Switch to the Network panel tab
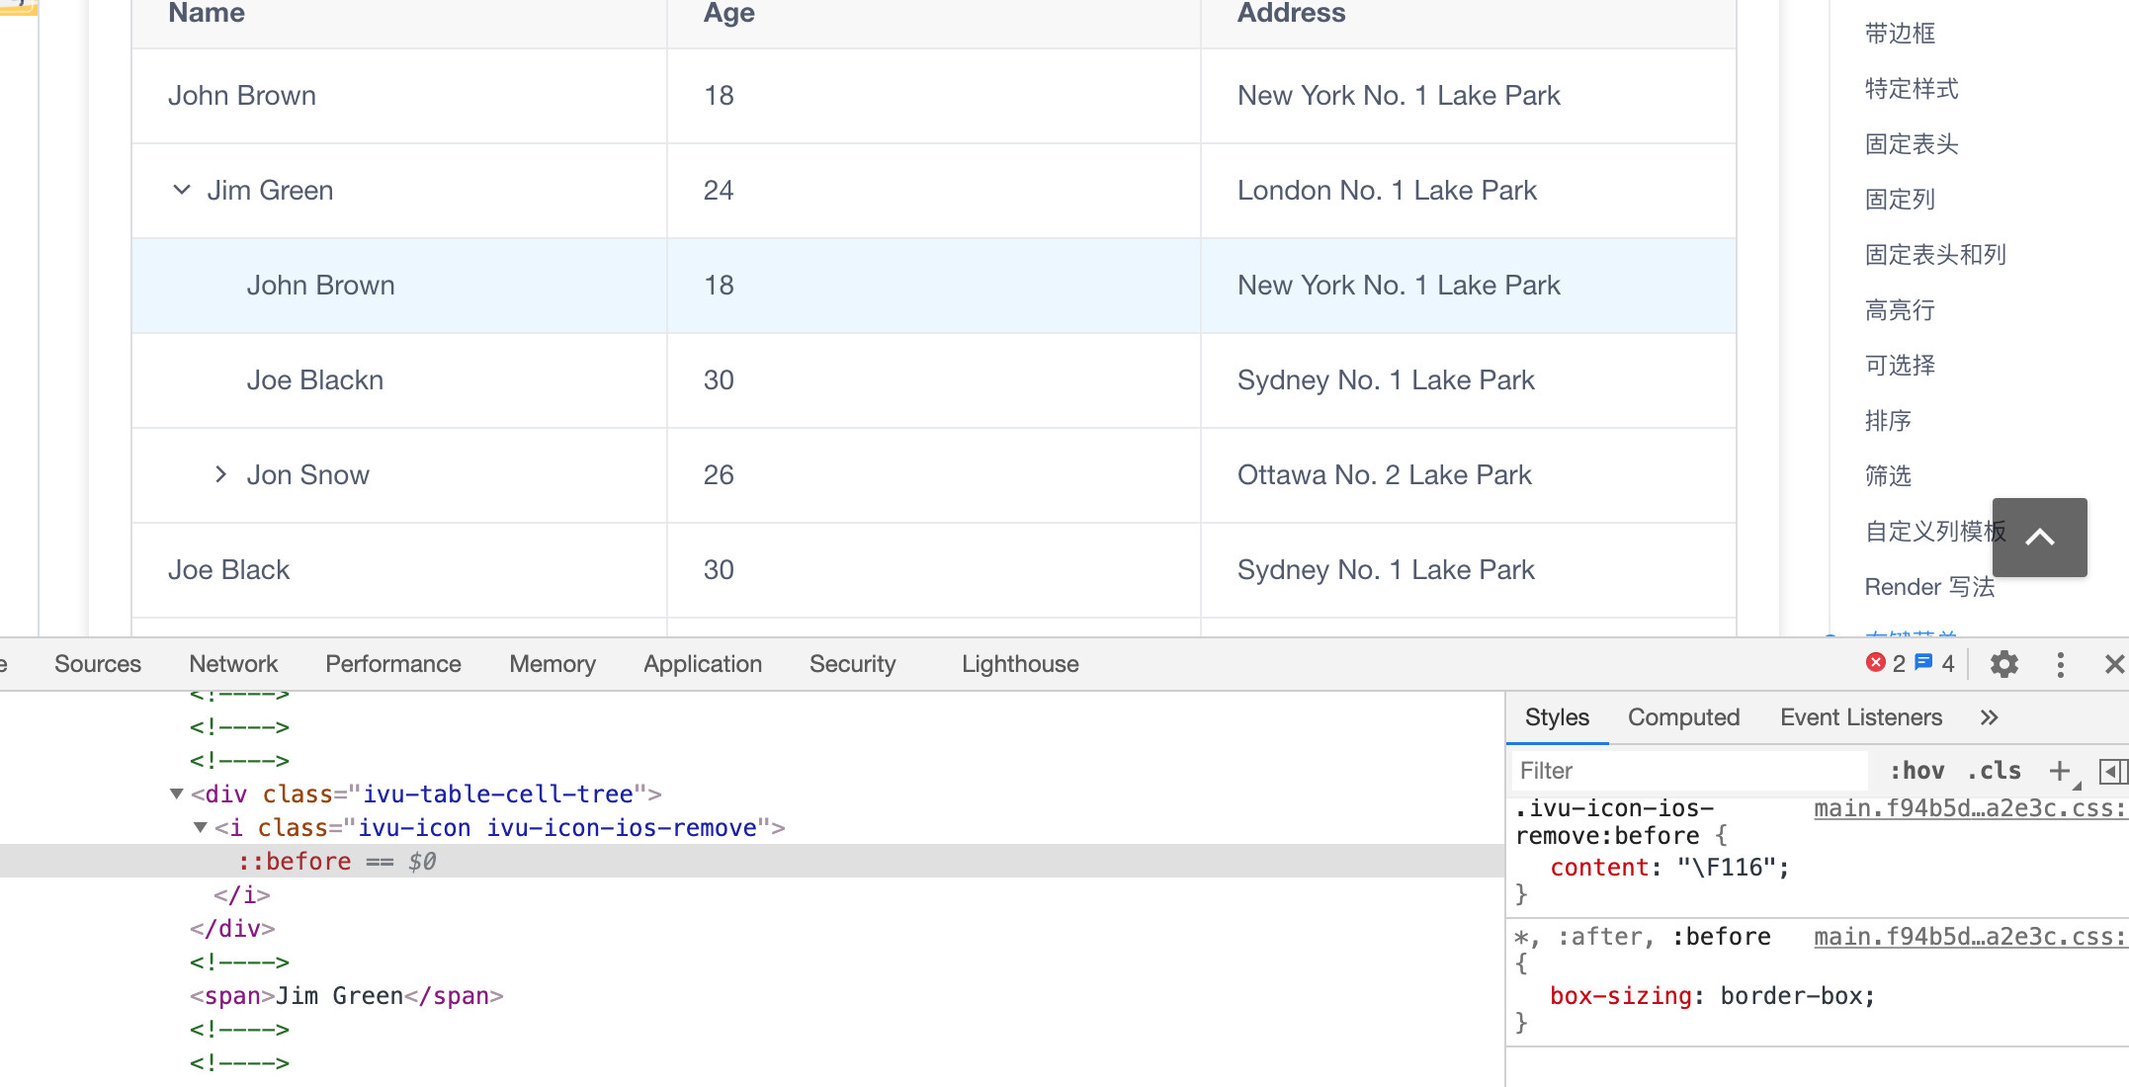Screen dimensions: 2129x1087 tap(233, 664)
